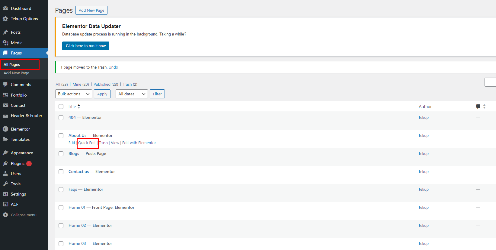Open the All dates dropdown
The height and width of the screenshot is (250, 496).
(x=132, y=94)
